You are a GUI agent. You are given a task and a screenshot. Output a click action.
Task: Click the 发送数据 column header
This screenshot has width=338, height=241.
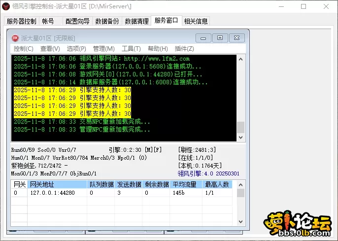129,184
